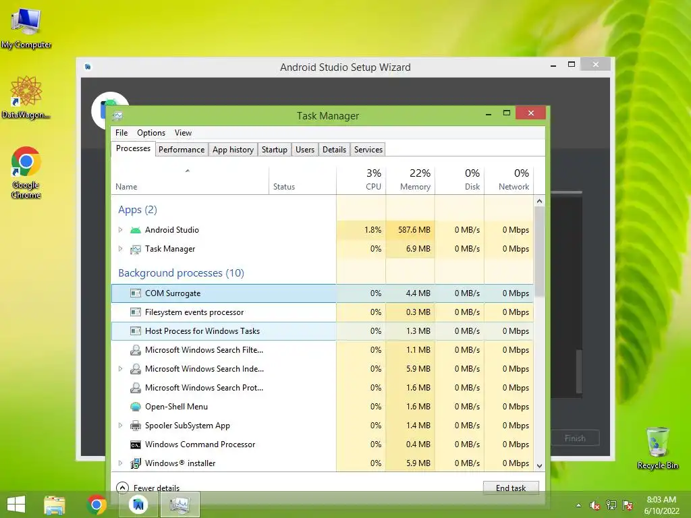Click the process list vertical scrollbar thumb

coord(539,251)
